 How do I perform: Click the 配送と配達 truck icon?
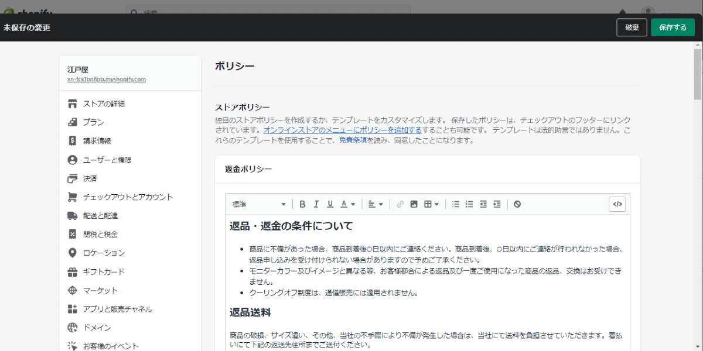click(73, 216)
